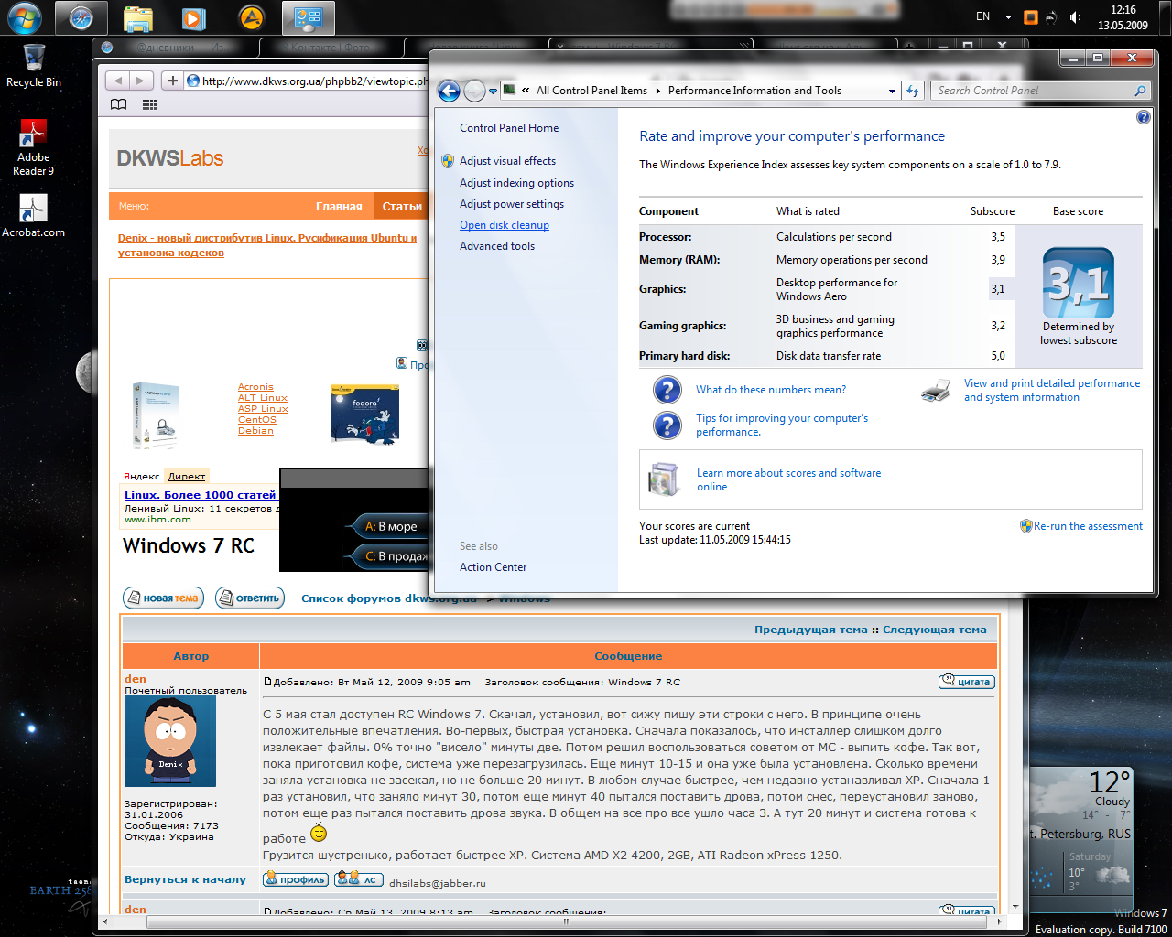Open Windows Media Player taskbar icon
The image size is (1172, 937).
[194, 17]
